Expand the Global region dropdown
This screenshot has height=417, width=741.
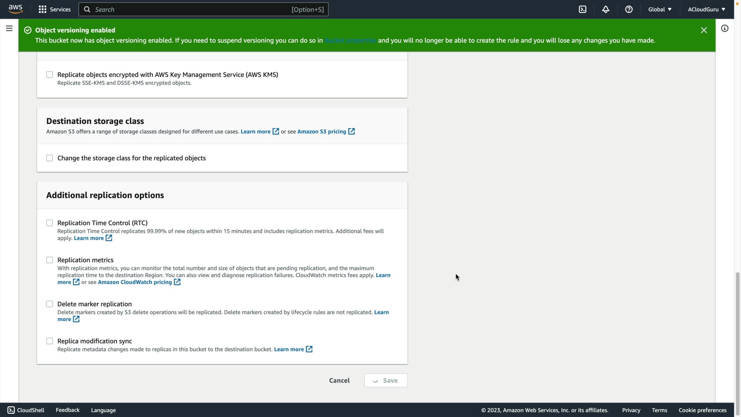click(x=660, y=9)
